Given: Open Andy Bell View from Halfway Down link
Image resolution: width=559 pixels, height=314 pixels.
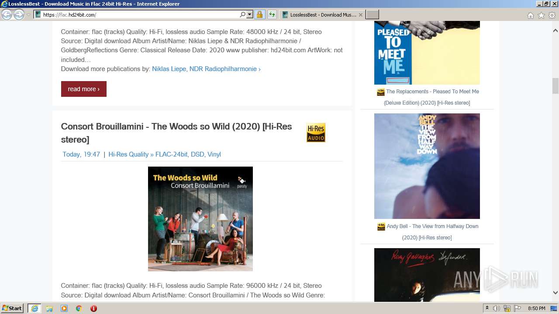Looking at the screenshot, I should [432, 232].
